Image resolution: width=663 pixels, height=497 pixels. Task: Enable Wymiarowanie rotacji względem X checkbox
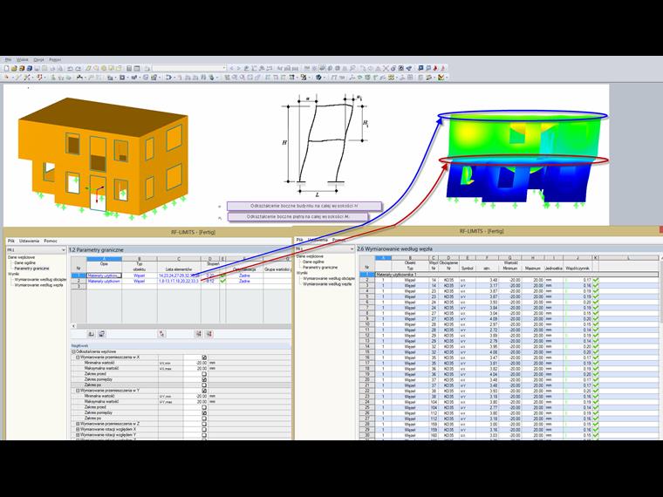pos(204,429)
